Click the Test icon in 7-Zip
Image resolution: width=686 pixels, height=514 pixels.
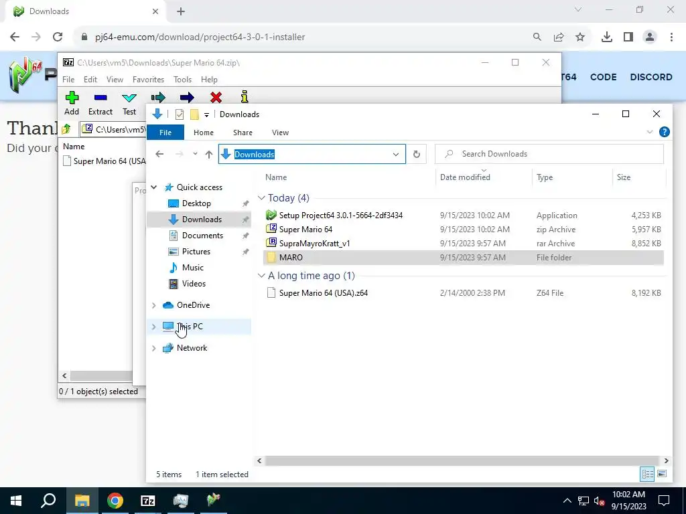(x=129, y=98)
